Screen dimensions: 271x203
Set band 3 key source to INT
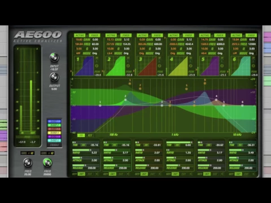point(144,174)
